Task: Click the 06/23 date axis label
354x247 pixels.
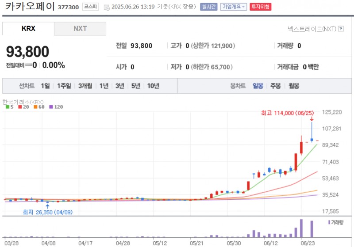Action: (x=308, y=243)
